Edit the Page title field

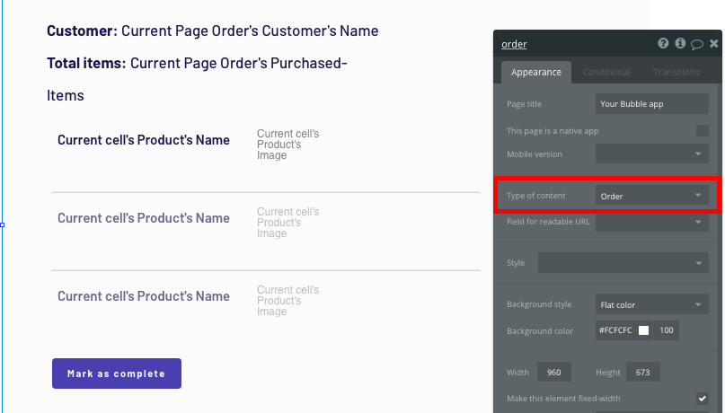tap(652, 104)
